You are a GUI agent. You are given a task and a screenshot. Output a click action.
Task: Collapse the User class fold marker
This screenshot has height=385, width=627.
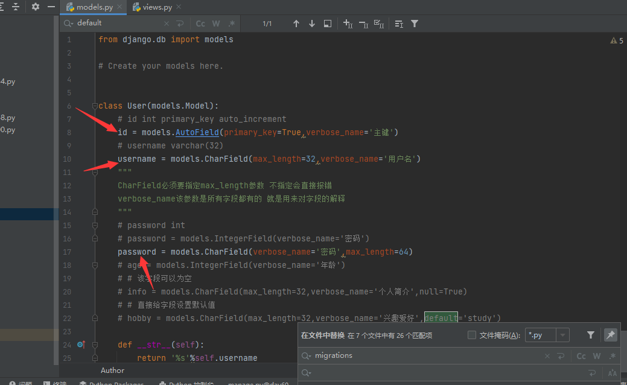click(95, 106)
